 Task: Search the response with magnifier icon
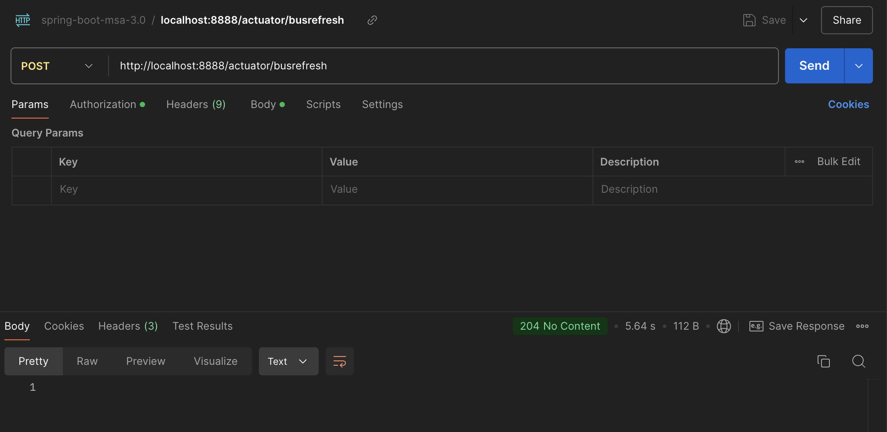tap(858, 361)
